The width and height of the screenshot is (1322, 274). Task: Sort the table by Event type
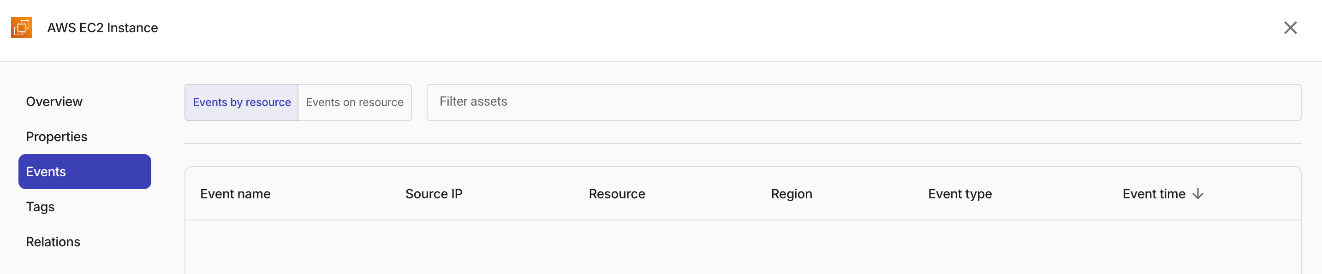point(959,194)
